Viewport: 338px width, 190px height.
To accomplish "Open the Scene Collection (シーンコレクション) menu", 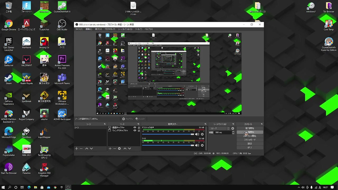I will tap(125, 29).
